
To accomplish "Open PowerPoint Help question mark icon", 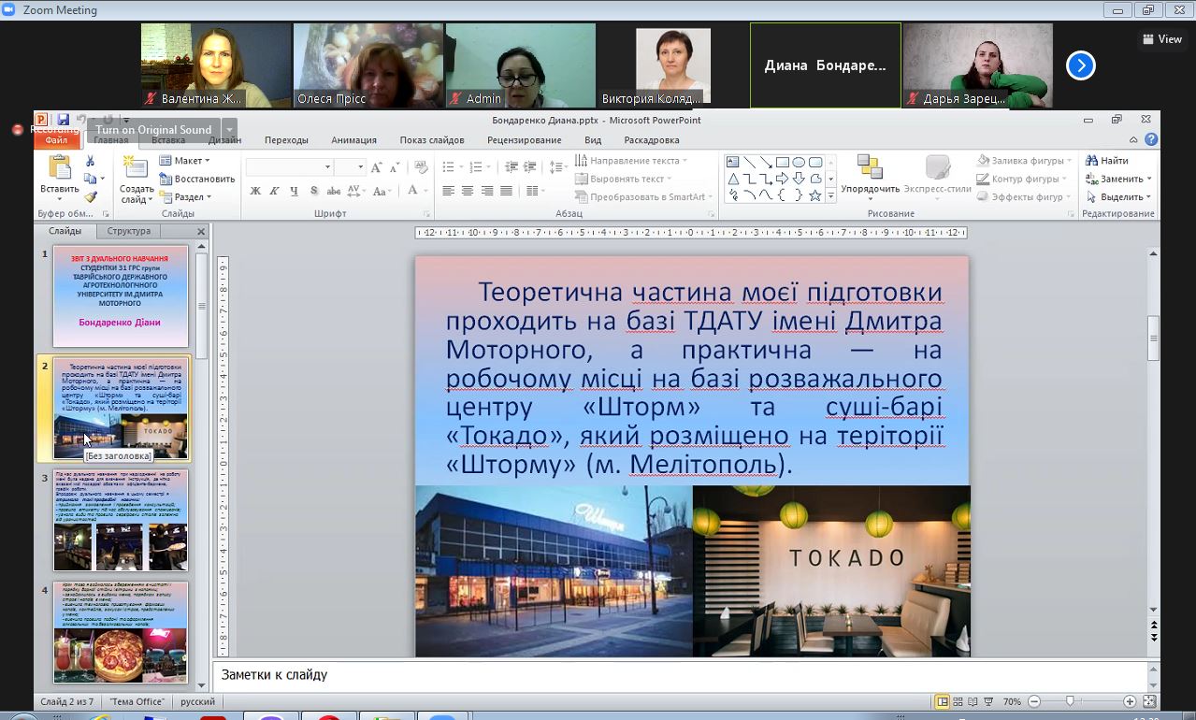I will (1151, 140).
